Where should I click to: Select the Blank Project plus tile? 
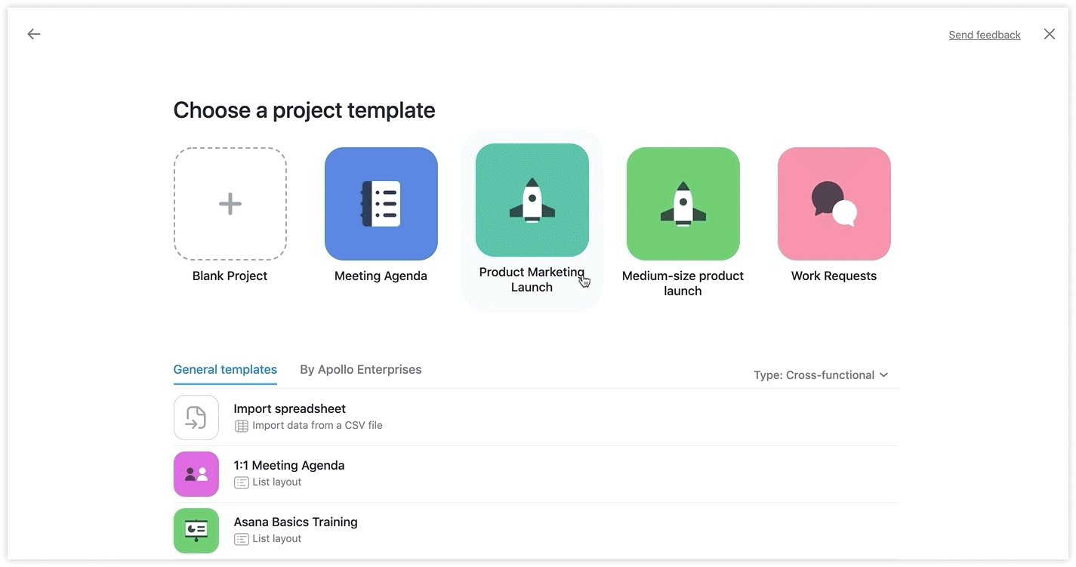pyautogui.click(x=230, y=204)
